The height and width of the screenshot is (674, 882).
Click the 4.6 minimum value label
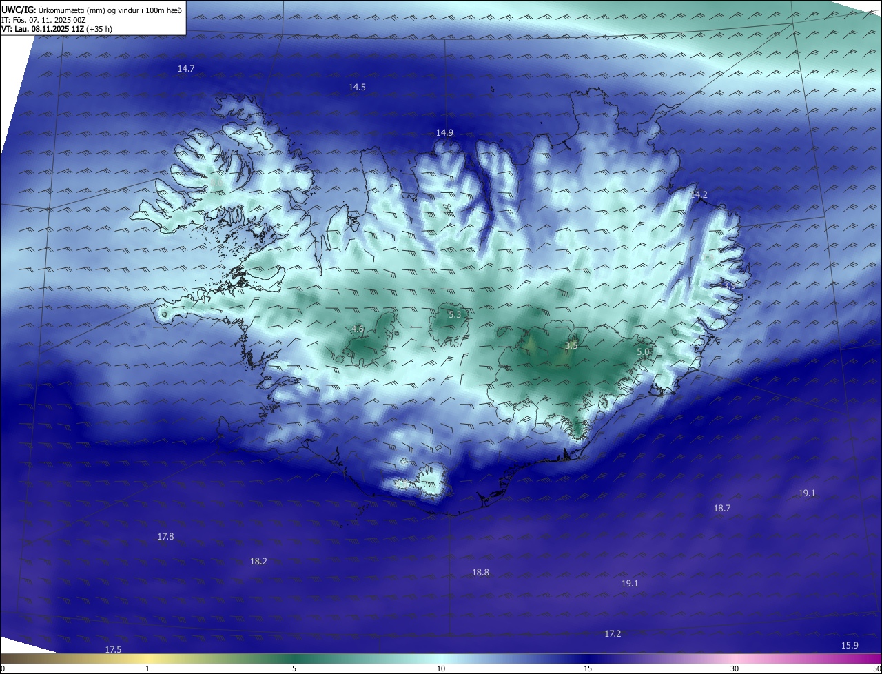pyautogui.click(x=358, y=329)
